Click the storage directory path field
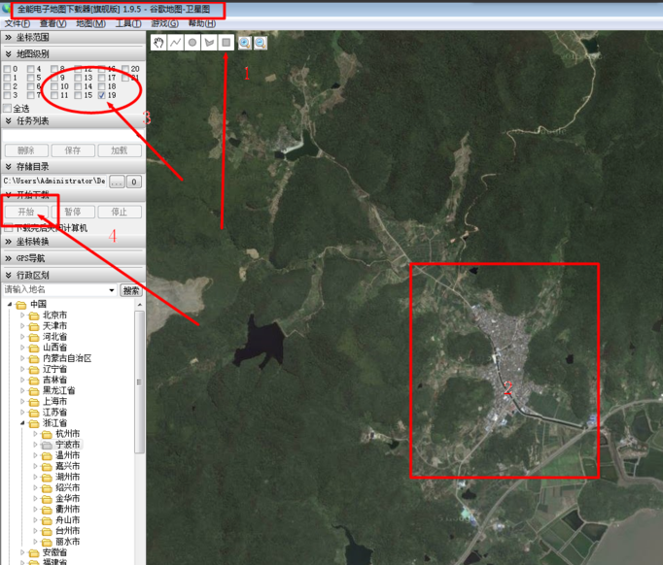 tap(53, 182)
